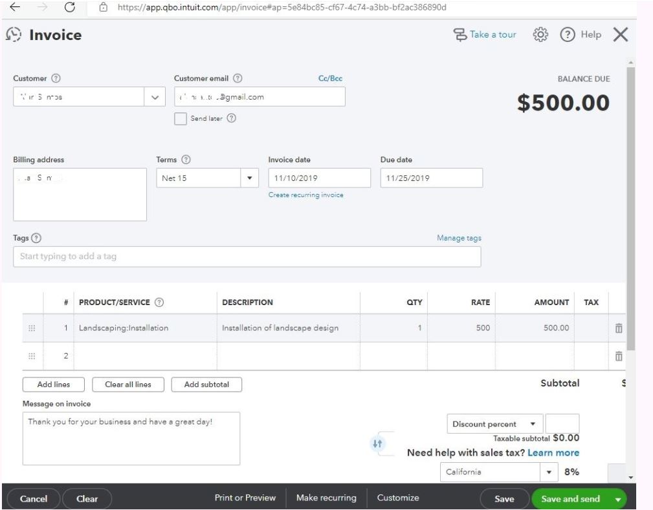Open the Manage tags link
Screen dimensions: 653x510
coord(459,238)
